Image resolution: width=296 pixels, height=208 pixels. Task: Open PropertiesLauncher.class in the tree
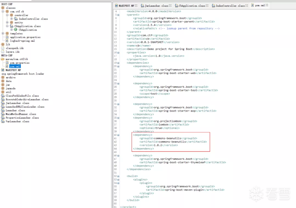22,118
